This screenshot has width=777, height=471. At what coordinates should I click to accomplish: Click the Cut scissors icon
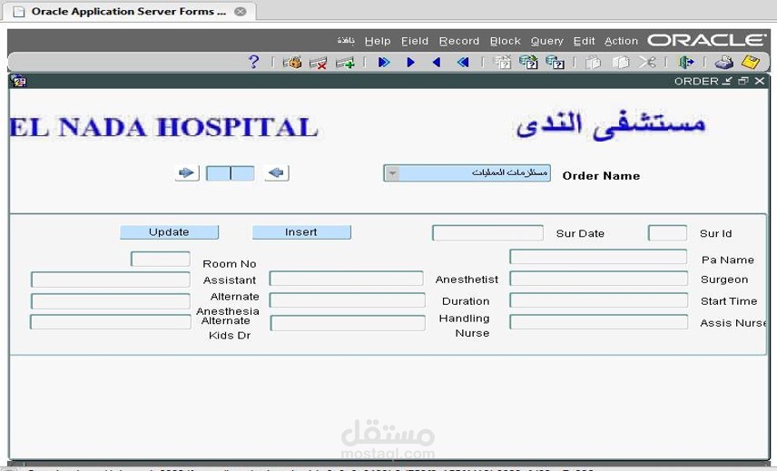(646, 63)
